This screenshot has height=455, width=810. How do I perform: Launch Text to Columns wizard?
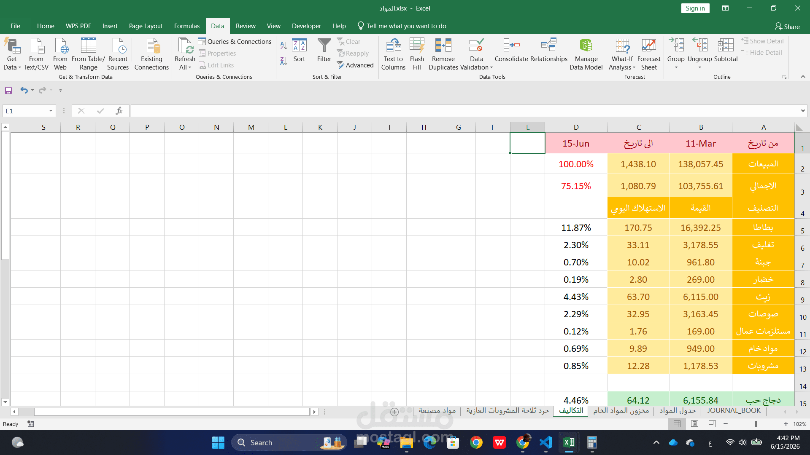point(393,54)
